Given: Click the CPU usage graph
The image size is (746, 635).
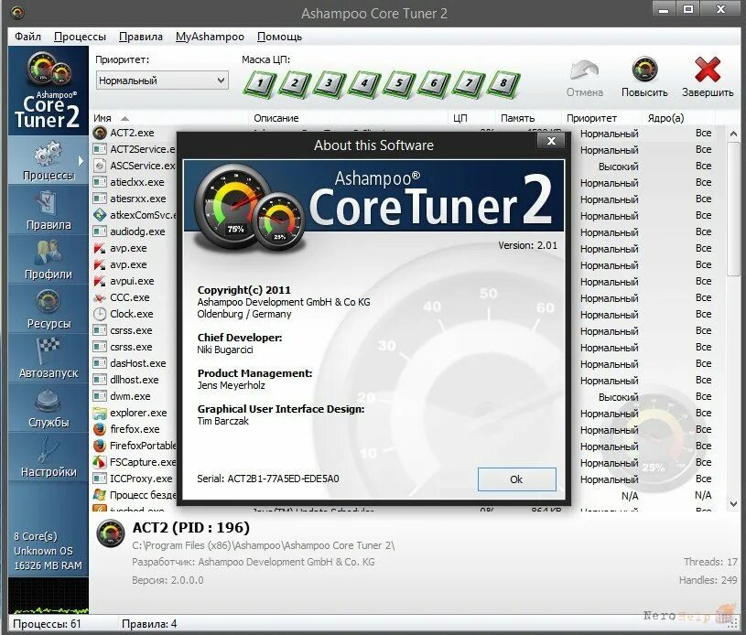Looking at the screenshot, I should [48, 595].
